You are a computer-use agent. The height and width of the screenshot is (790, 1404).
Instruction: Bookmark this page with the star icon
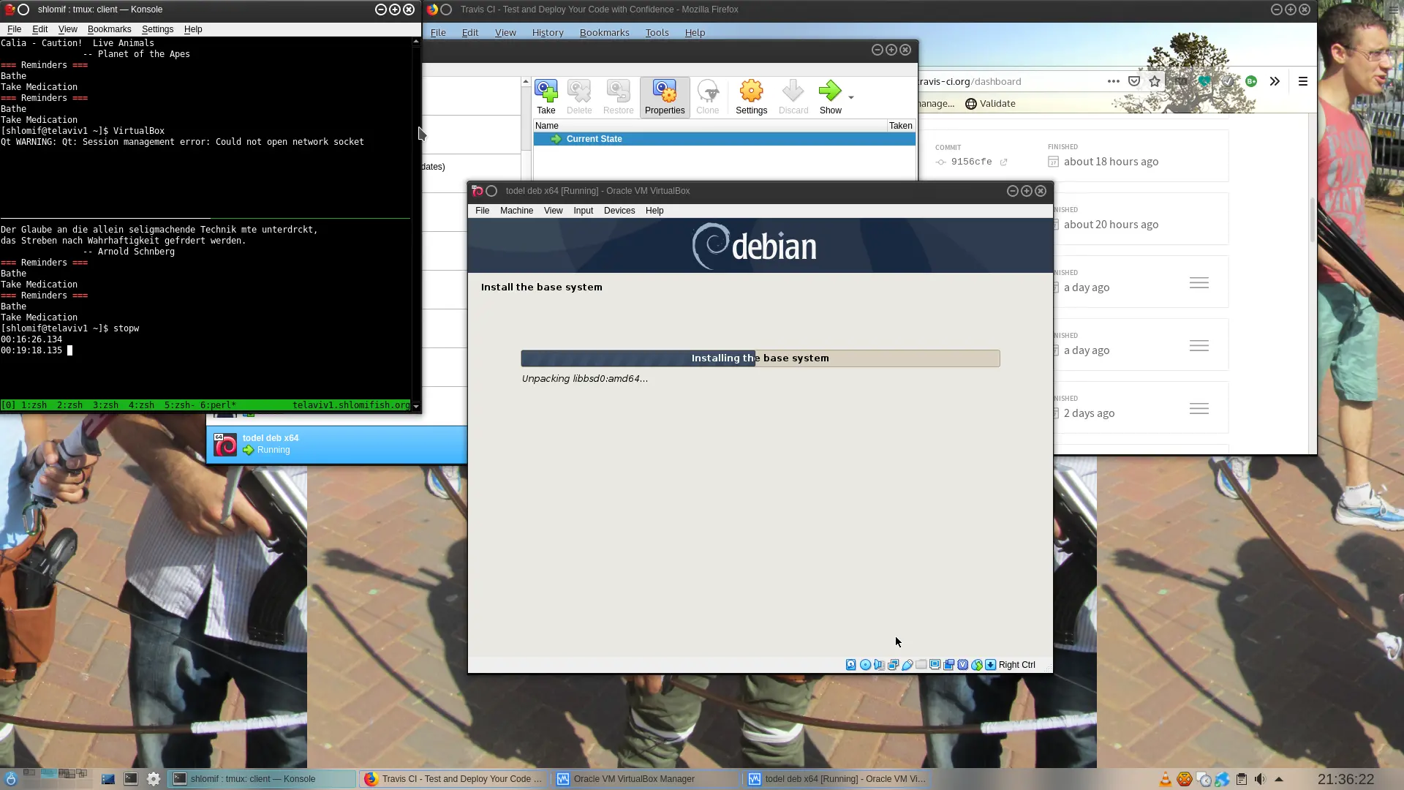(1154, 81)
